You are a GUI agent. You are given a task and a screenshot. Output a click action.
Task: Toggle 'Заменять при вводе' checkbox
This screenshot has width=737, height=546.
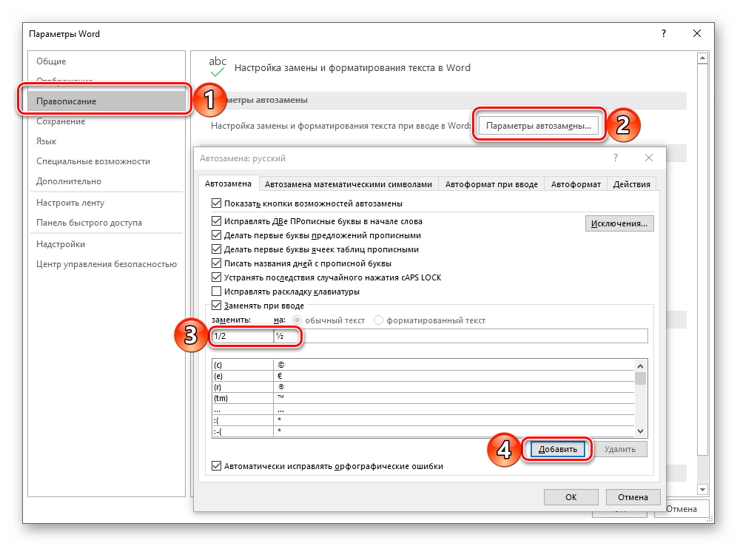[x=216, y=306]
